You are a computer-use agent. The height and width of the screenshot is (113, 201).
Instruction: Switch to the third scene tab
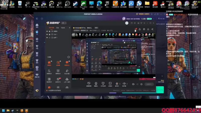63,28
